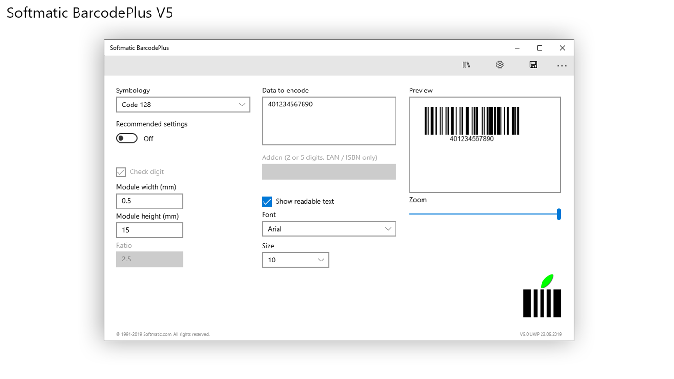Open the Symbology dropdown showing Code 128
Image resolution: width=674 pixels, height=379 pixels.
click(183, 105)
